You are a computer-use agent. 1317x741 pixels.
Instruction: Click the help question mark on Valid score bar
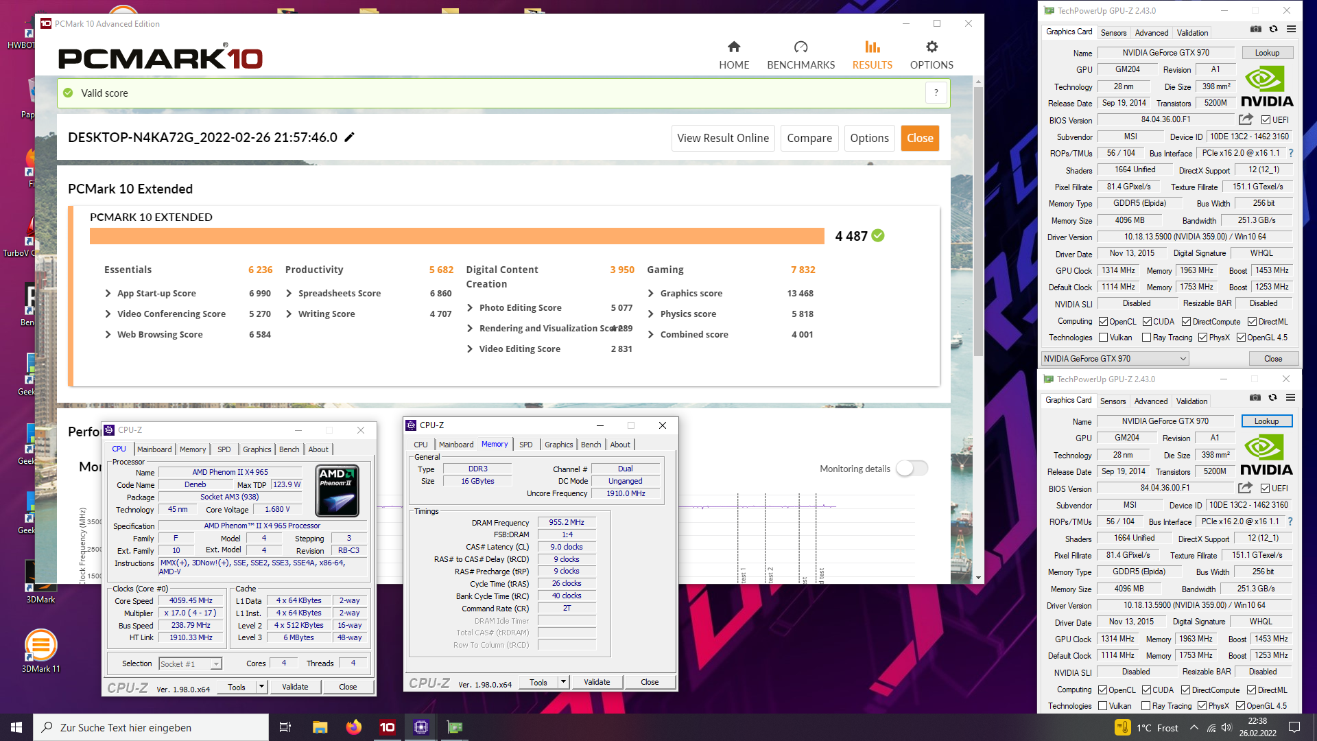point(936,93)
